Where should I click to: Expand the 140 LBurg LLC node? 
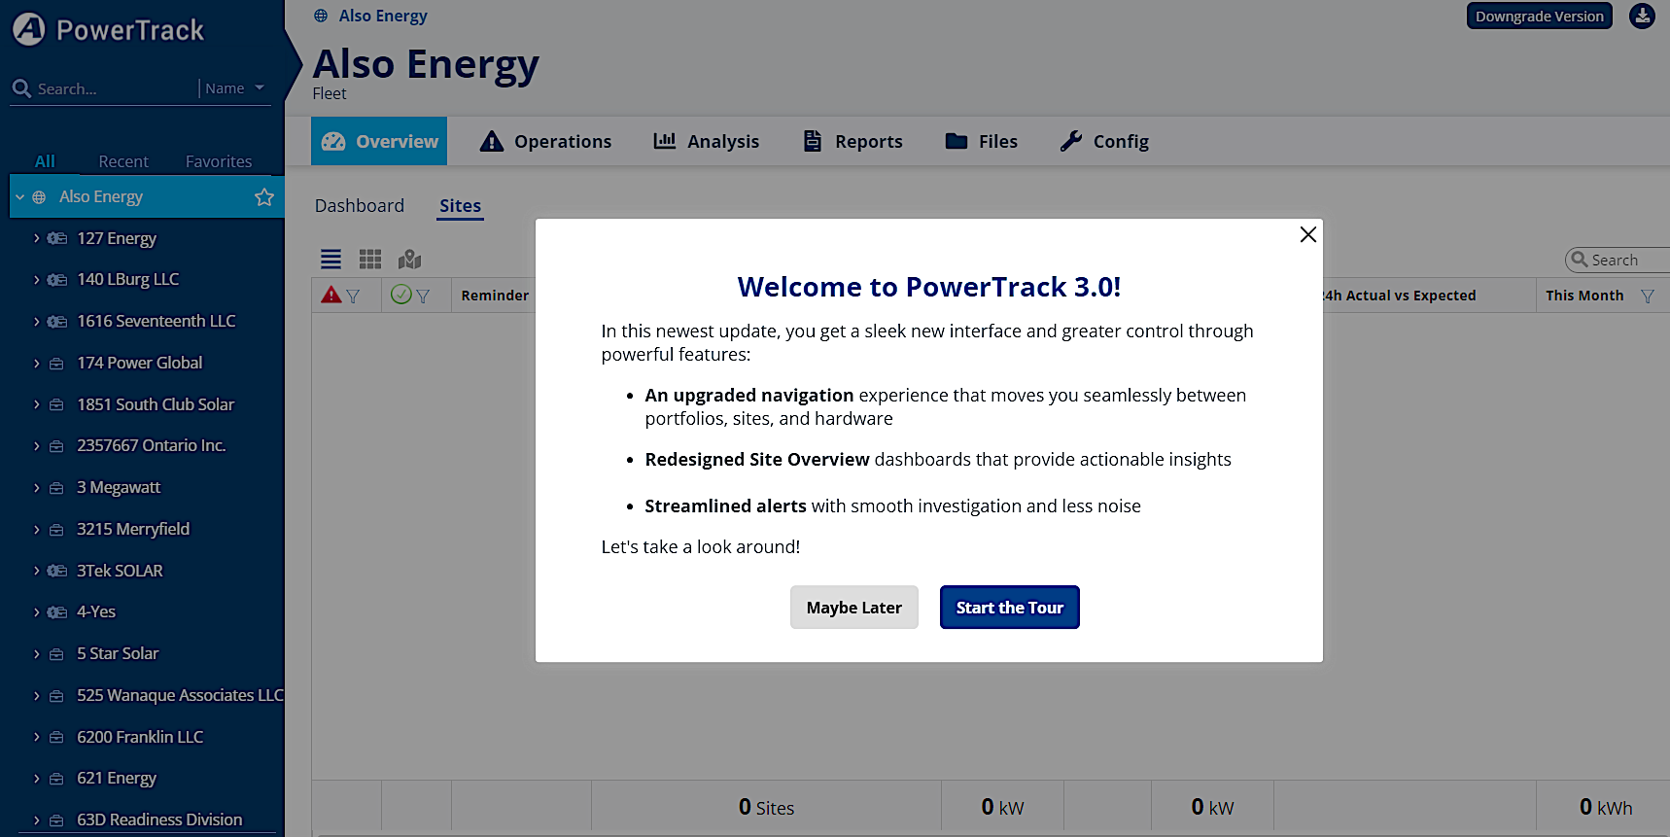[36, 280]
